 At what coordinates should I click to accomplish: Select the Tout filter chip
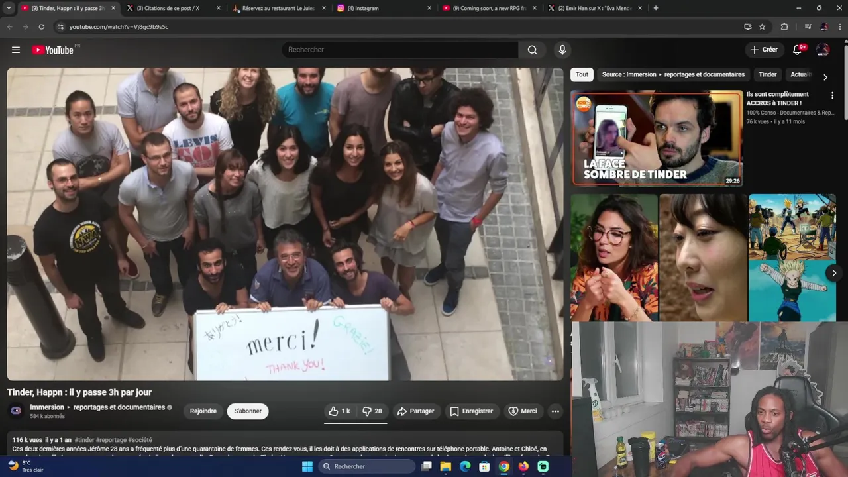(582, 74)
